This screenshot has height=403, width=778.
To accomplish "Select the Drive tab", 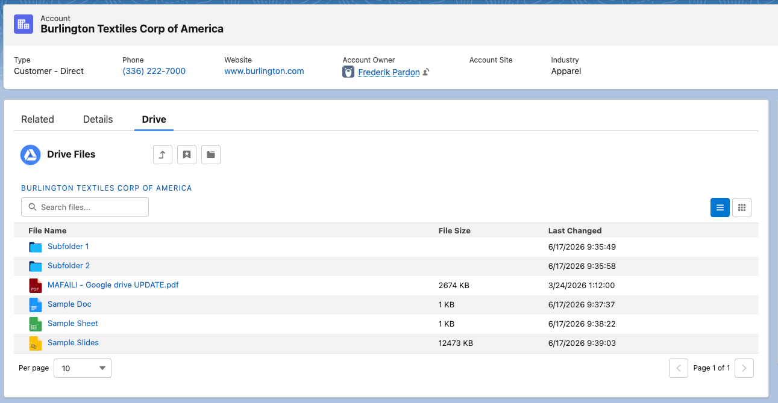I will pyautogui.click(x=154, y=119).
